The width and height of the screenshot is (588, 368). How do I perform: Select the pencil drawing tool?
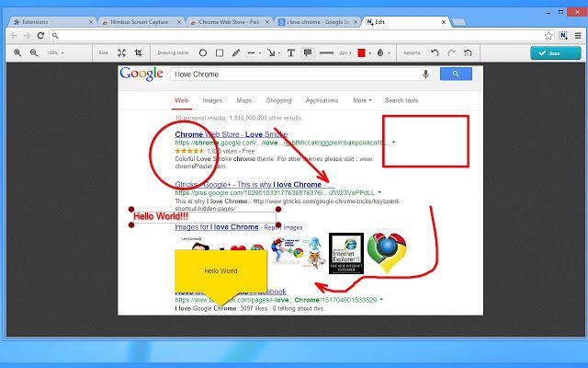click(236, 53)
